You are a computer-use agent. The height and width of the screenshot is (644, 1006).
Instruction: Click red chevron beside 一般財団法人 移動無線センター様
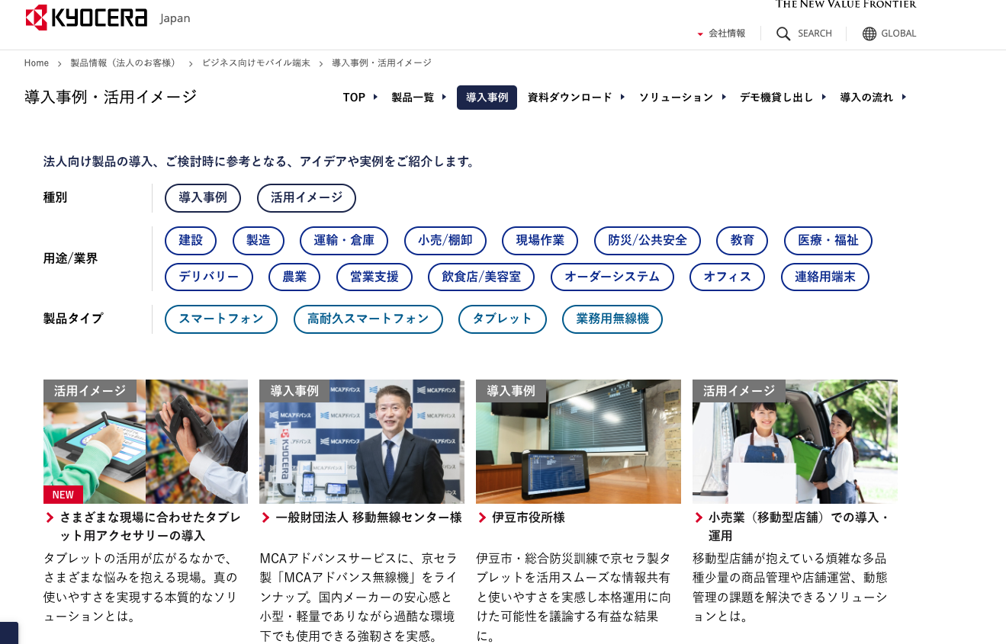265,518
